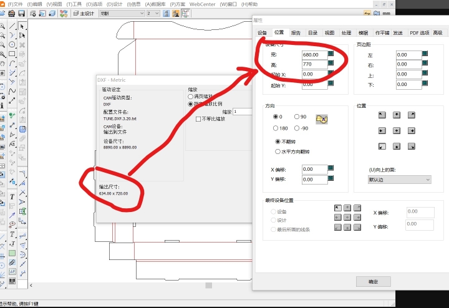The image size is (449, 308).
Task: Open the 默认边 upward side dropdown
Action: pos(399,180)
